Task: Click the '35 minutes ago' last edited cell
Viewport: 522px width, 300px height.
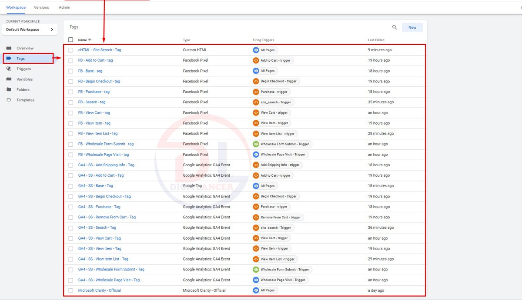Action: click(381, 102)
